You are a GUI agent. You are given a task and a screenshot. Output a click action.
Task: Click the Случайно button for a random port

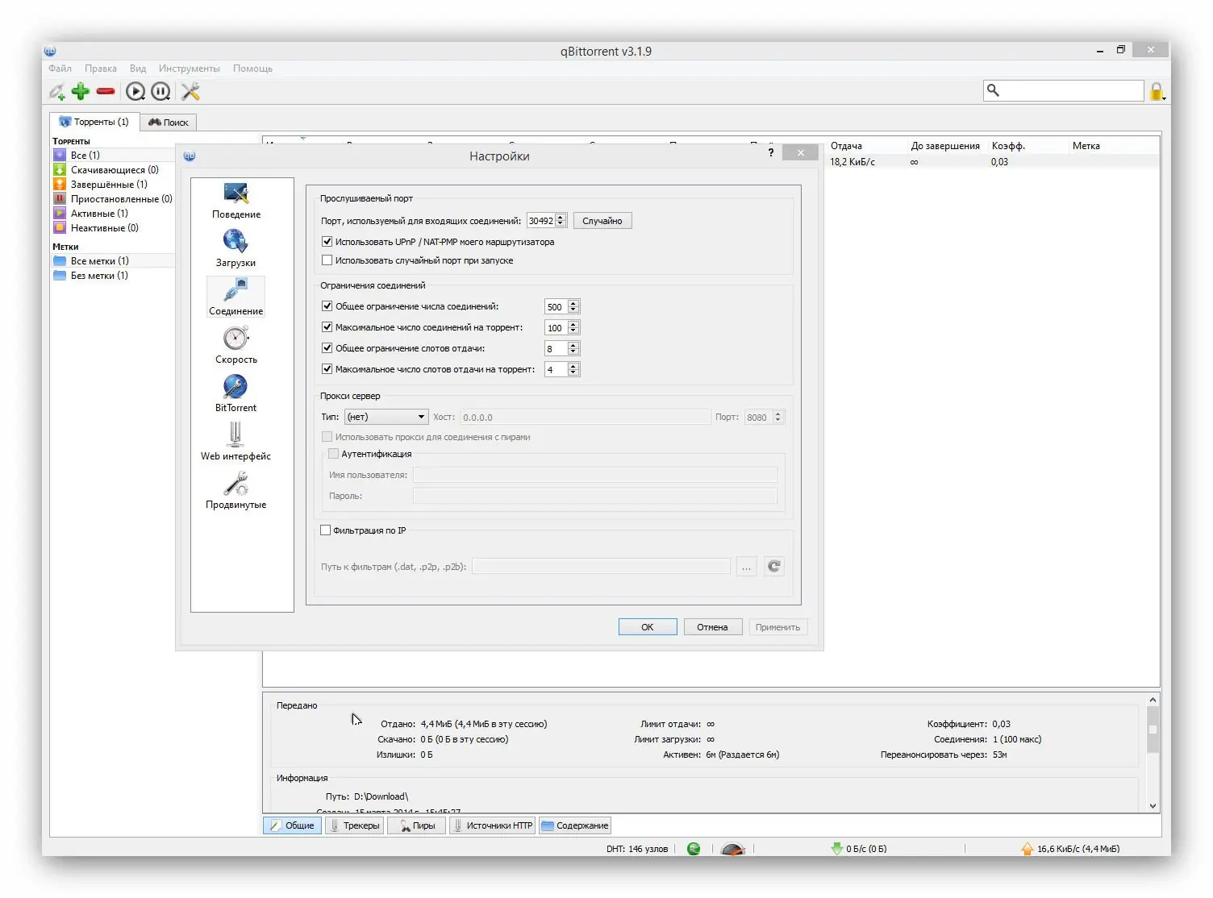(x=602, y=221)
